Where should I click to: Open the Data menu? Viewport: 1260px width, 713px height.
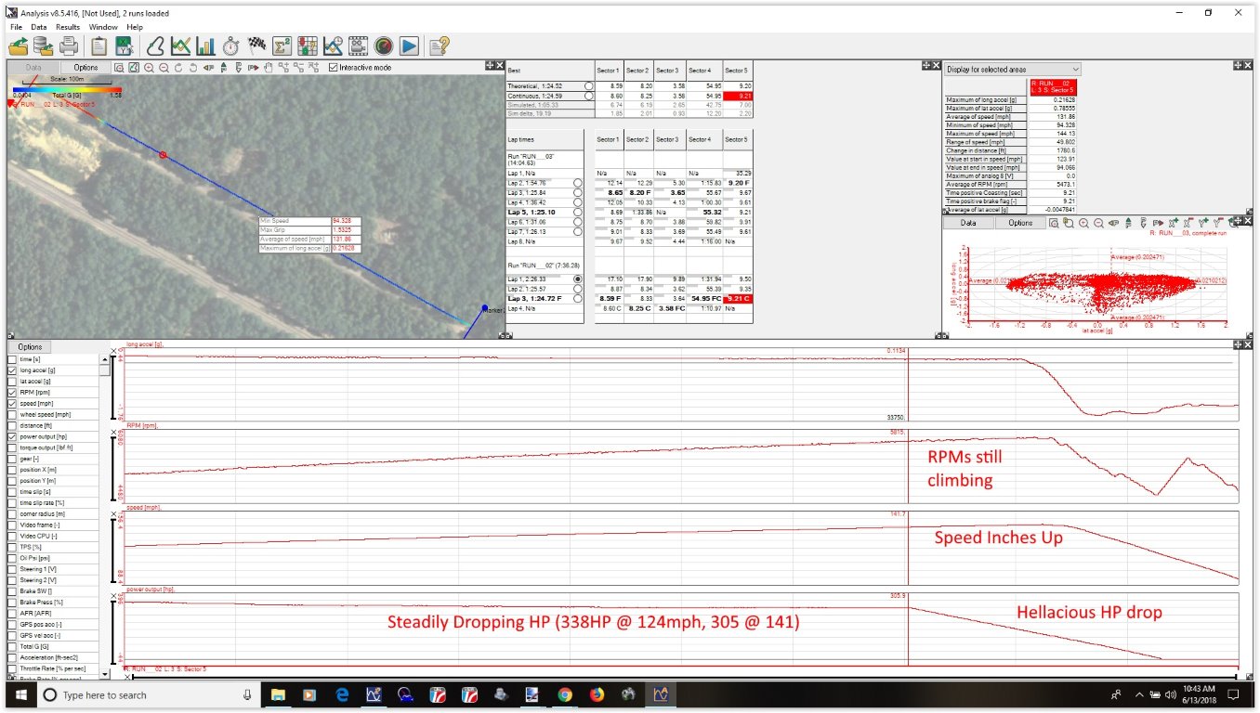38,27
